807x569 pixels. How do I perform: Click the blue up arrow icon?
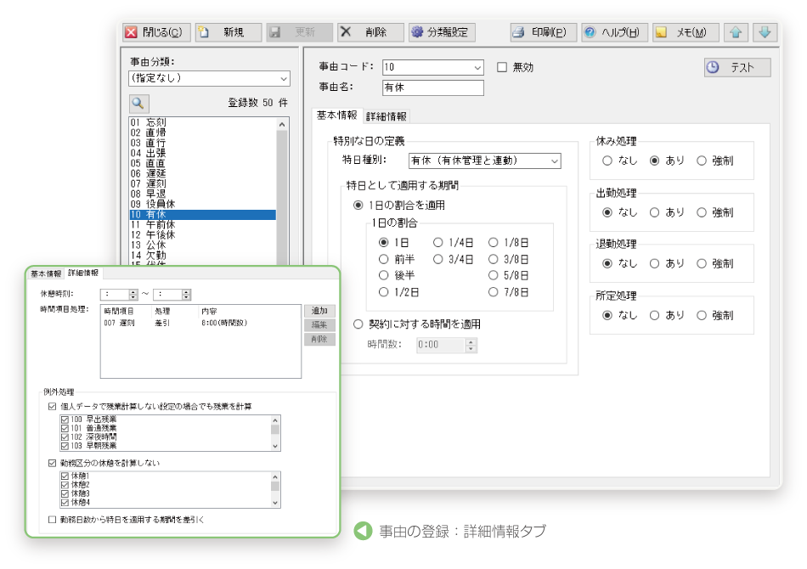[736, 32]
